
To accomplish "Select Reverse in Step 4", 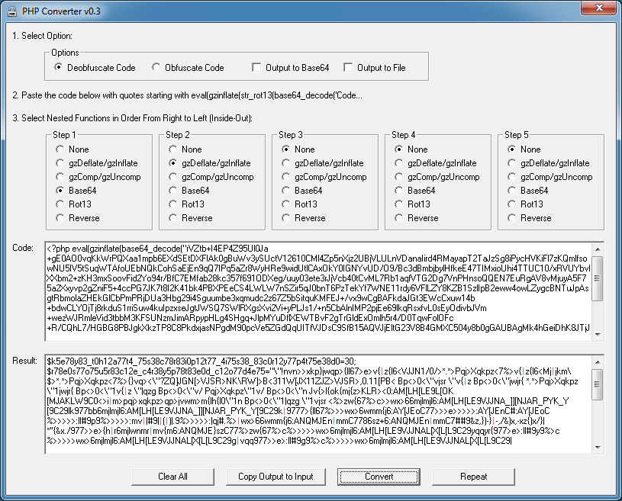I will (399, 218).
